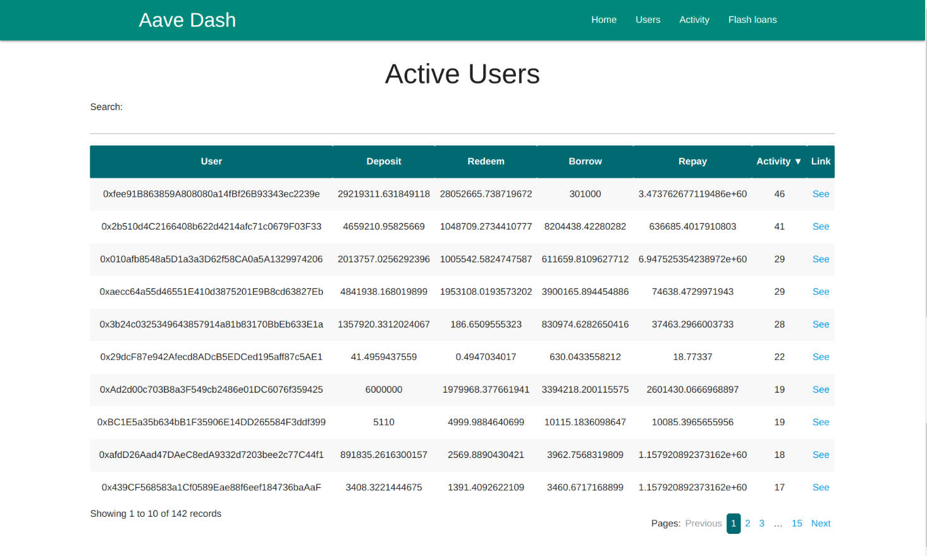Select address 0xafdD26Aad47DAeC8edA9332d7203bee2c77C44f1
This screenshot has height=556, width=927.
(x=211, y=455)
